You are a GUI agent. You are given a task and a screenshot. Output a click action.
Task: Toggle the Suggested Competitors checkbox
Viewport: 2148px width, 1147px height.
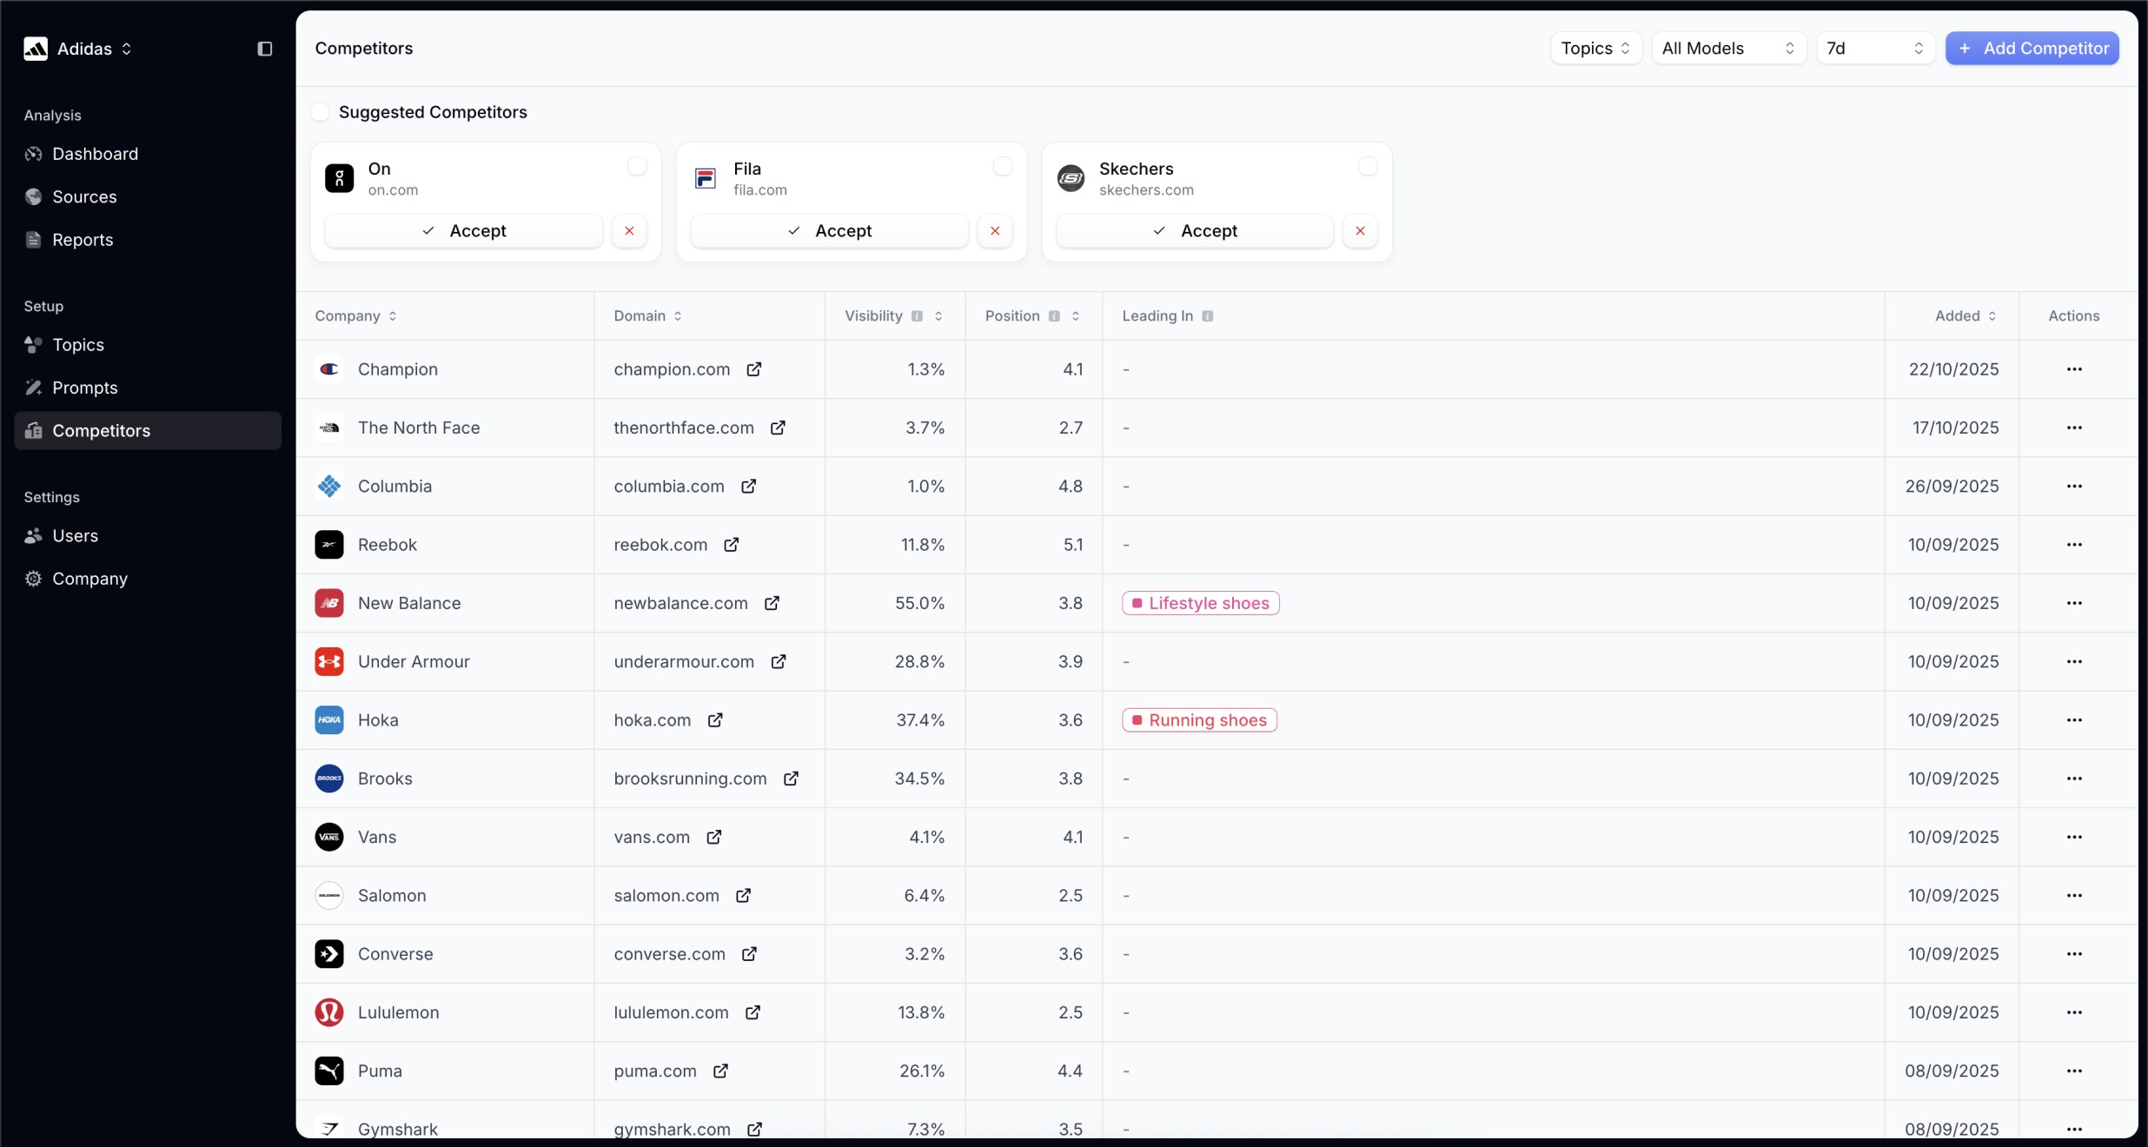tap(320, 112)
